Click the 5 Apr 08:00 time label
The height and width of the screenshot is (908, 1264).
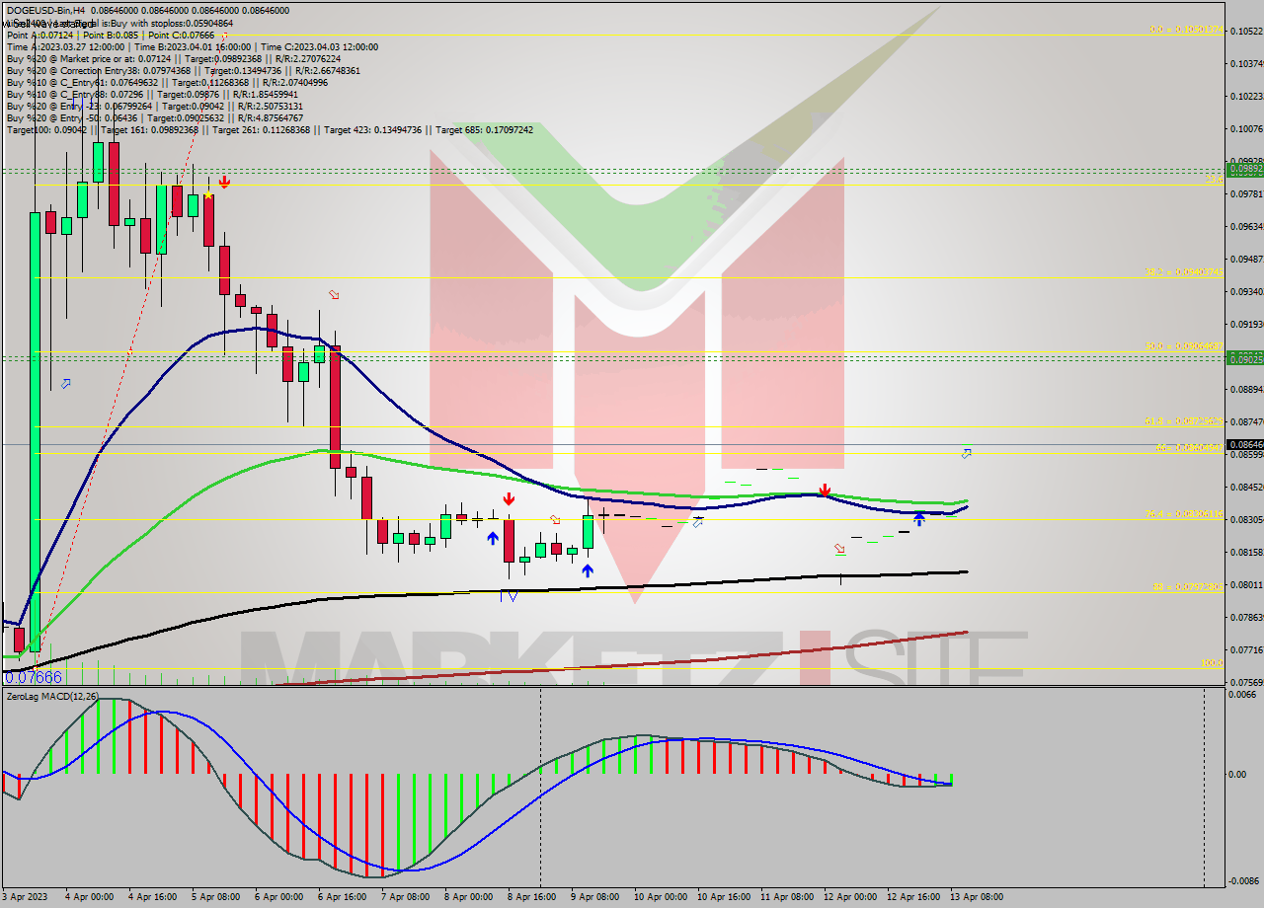click(x=216, y=897)
